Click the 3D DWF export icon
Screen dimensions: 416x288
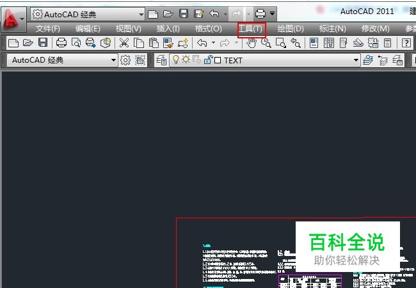[x=106, y=43]
